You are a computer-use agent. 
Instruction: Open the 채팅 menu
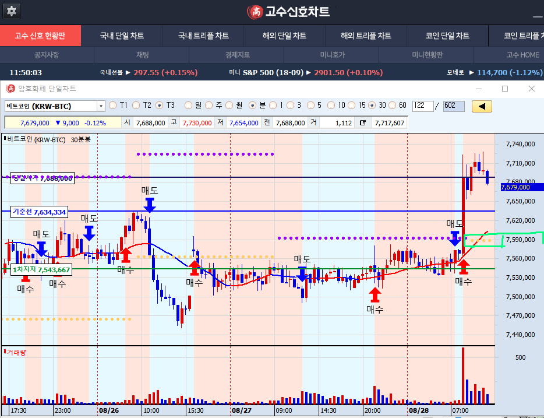tap(142, 55)
